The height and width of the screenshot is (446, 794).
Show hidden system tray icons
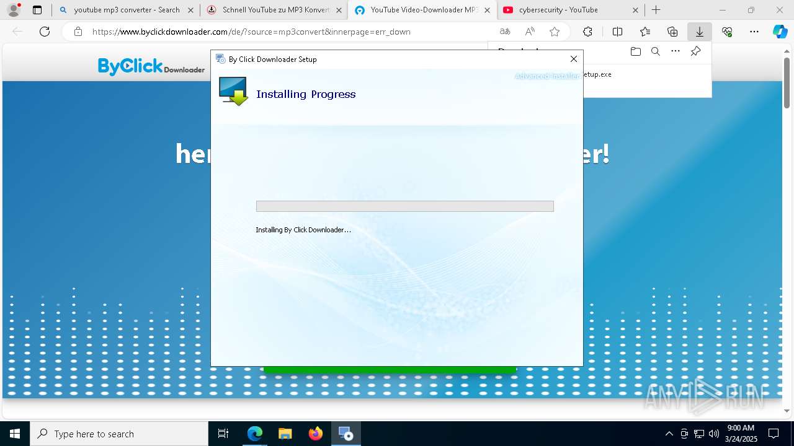(669, 434)
